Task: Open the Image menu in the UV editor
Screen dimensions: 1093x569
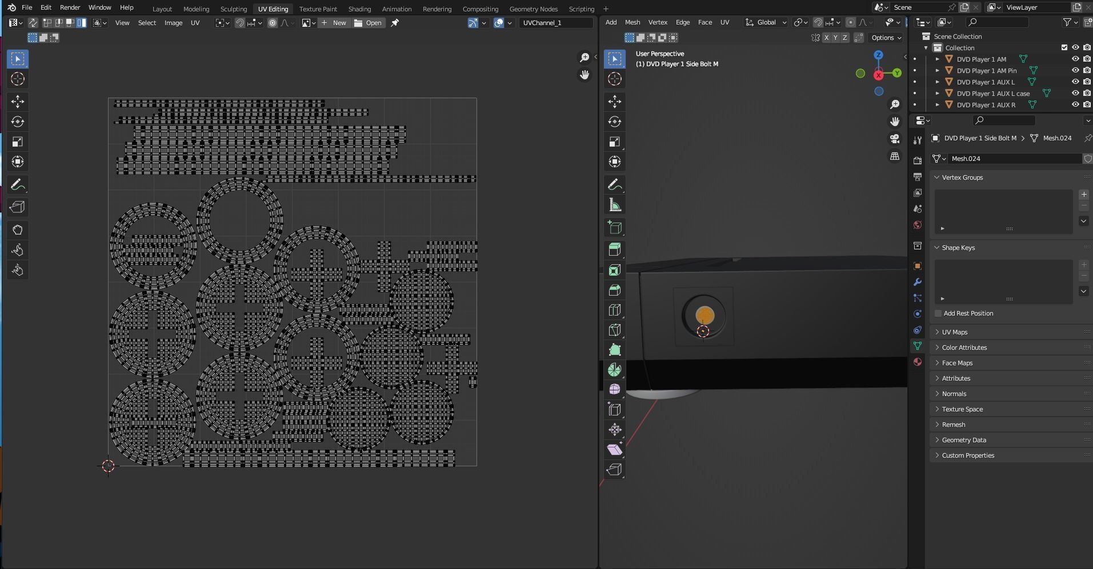Action: pyautogui.click(x=173, y=23)
